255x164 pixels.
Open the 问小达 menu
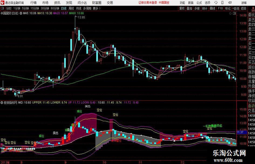tap(82, 3)
